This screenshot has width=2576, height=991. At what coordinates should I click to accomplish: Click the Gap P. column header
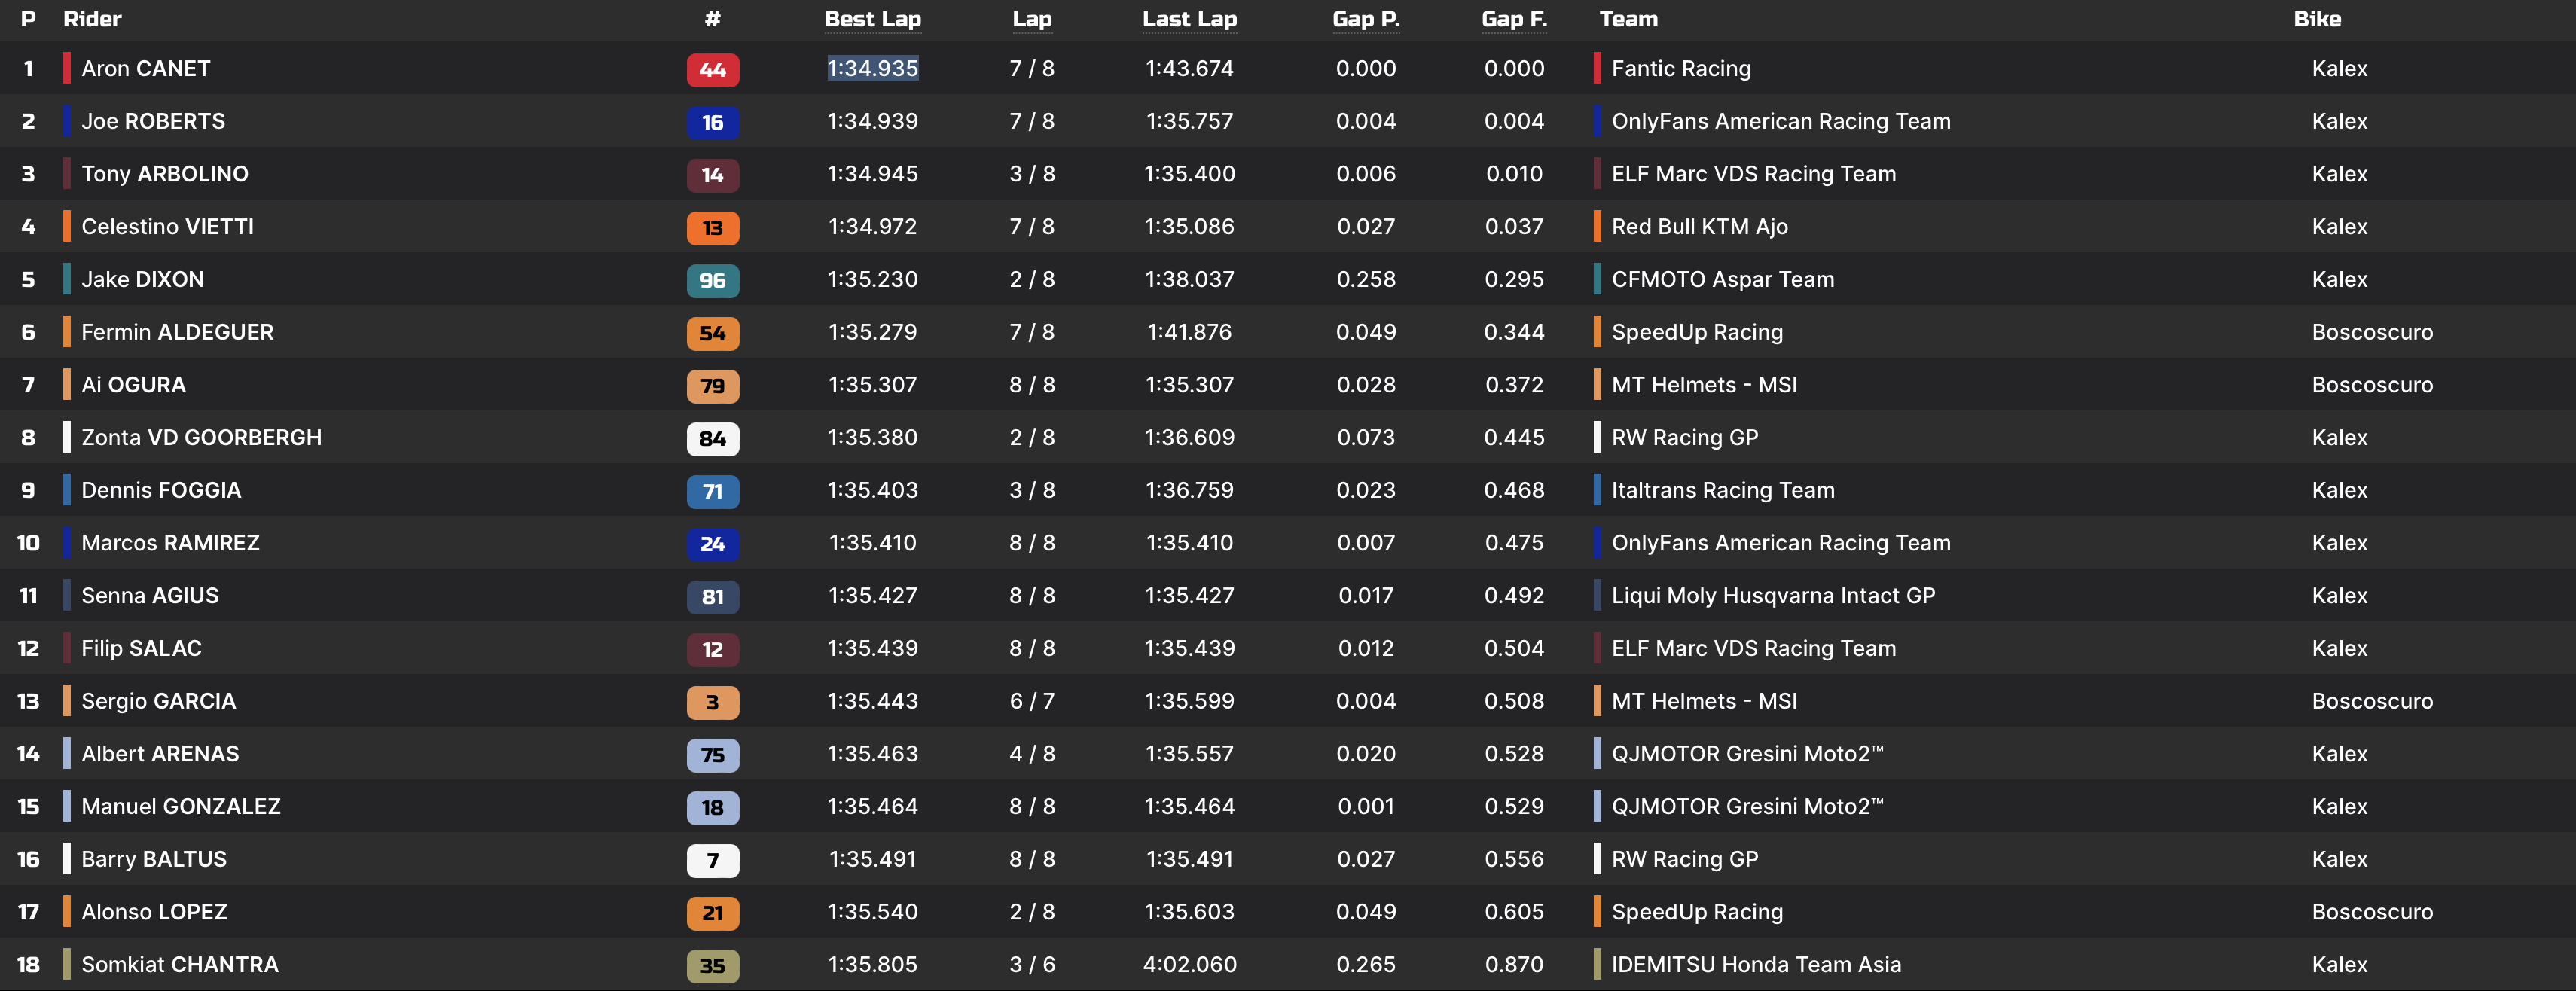[x=1365, y=19]
